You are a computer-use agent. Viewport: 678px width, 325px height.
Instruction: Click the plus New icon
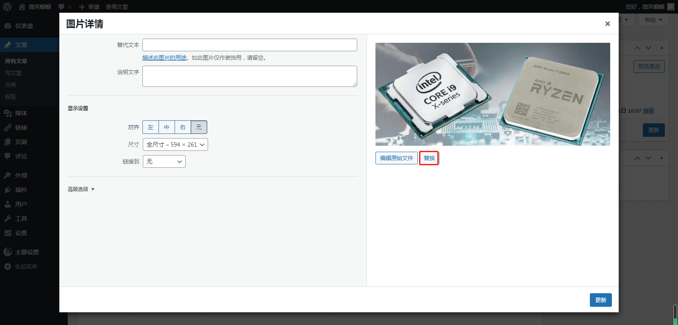(82, 7)
